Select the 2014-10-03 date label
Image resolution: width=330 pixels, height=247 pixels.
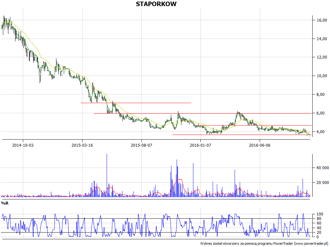click(x=23, y=145)
